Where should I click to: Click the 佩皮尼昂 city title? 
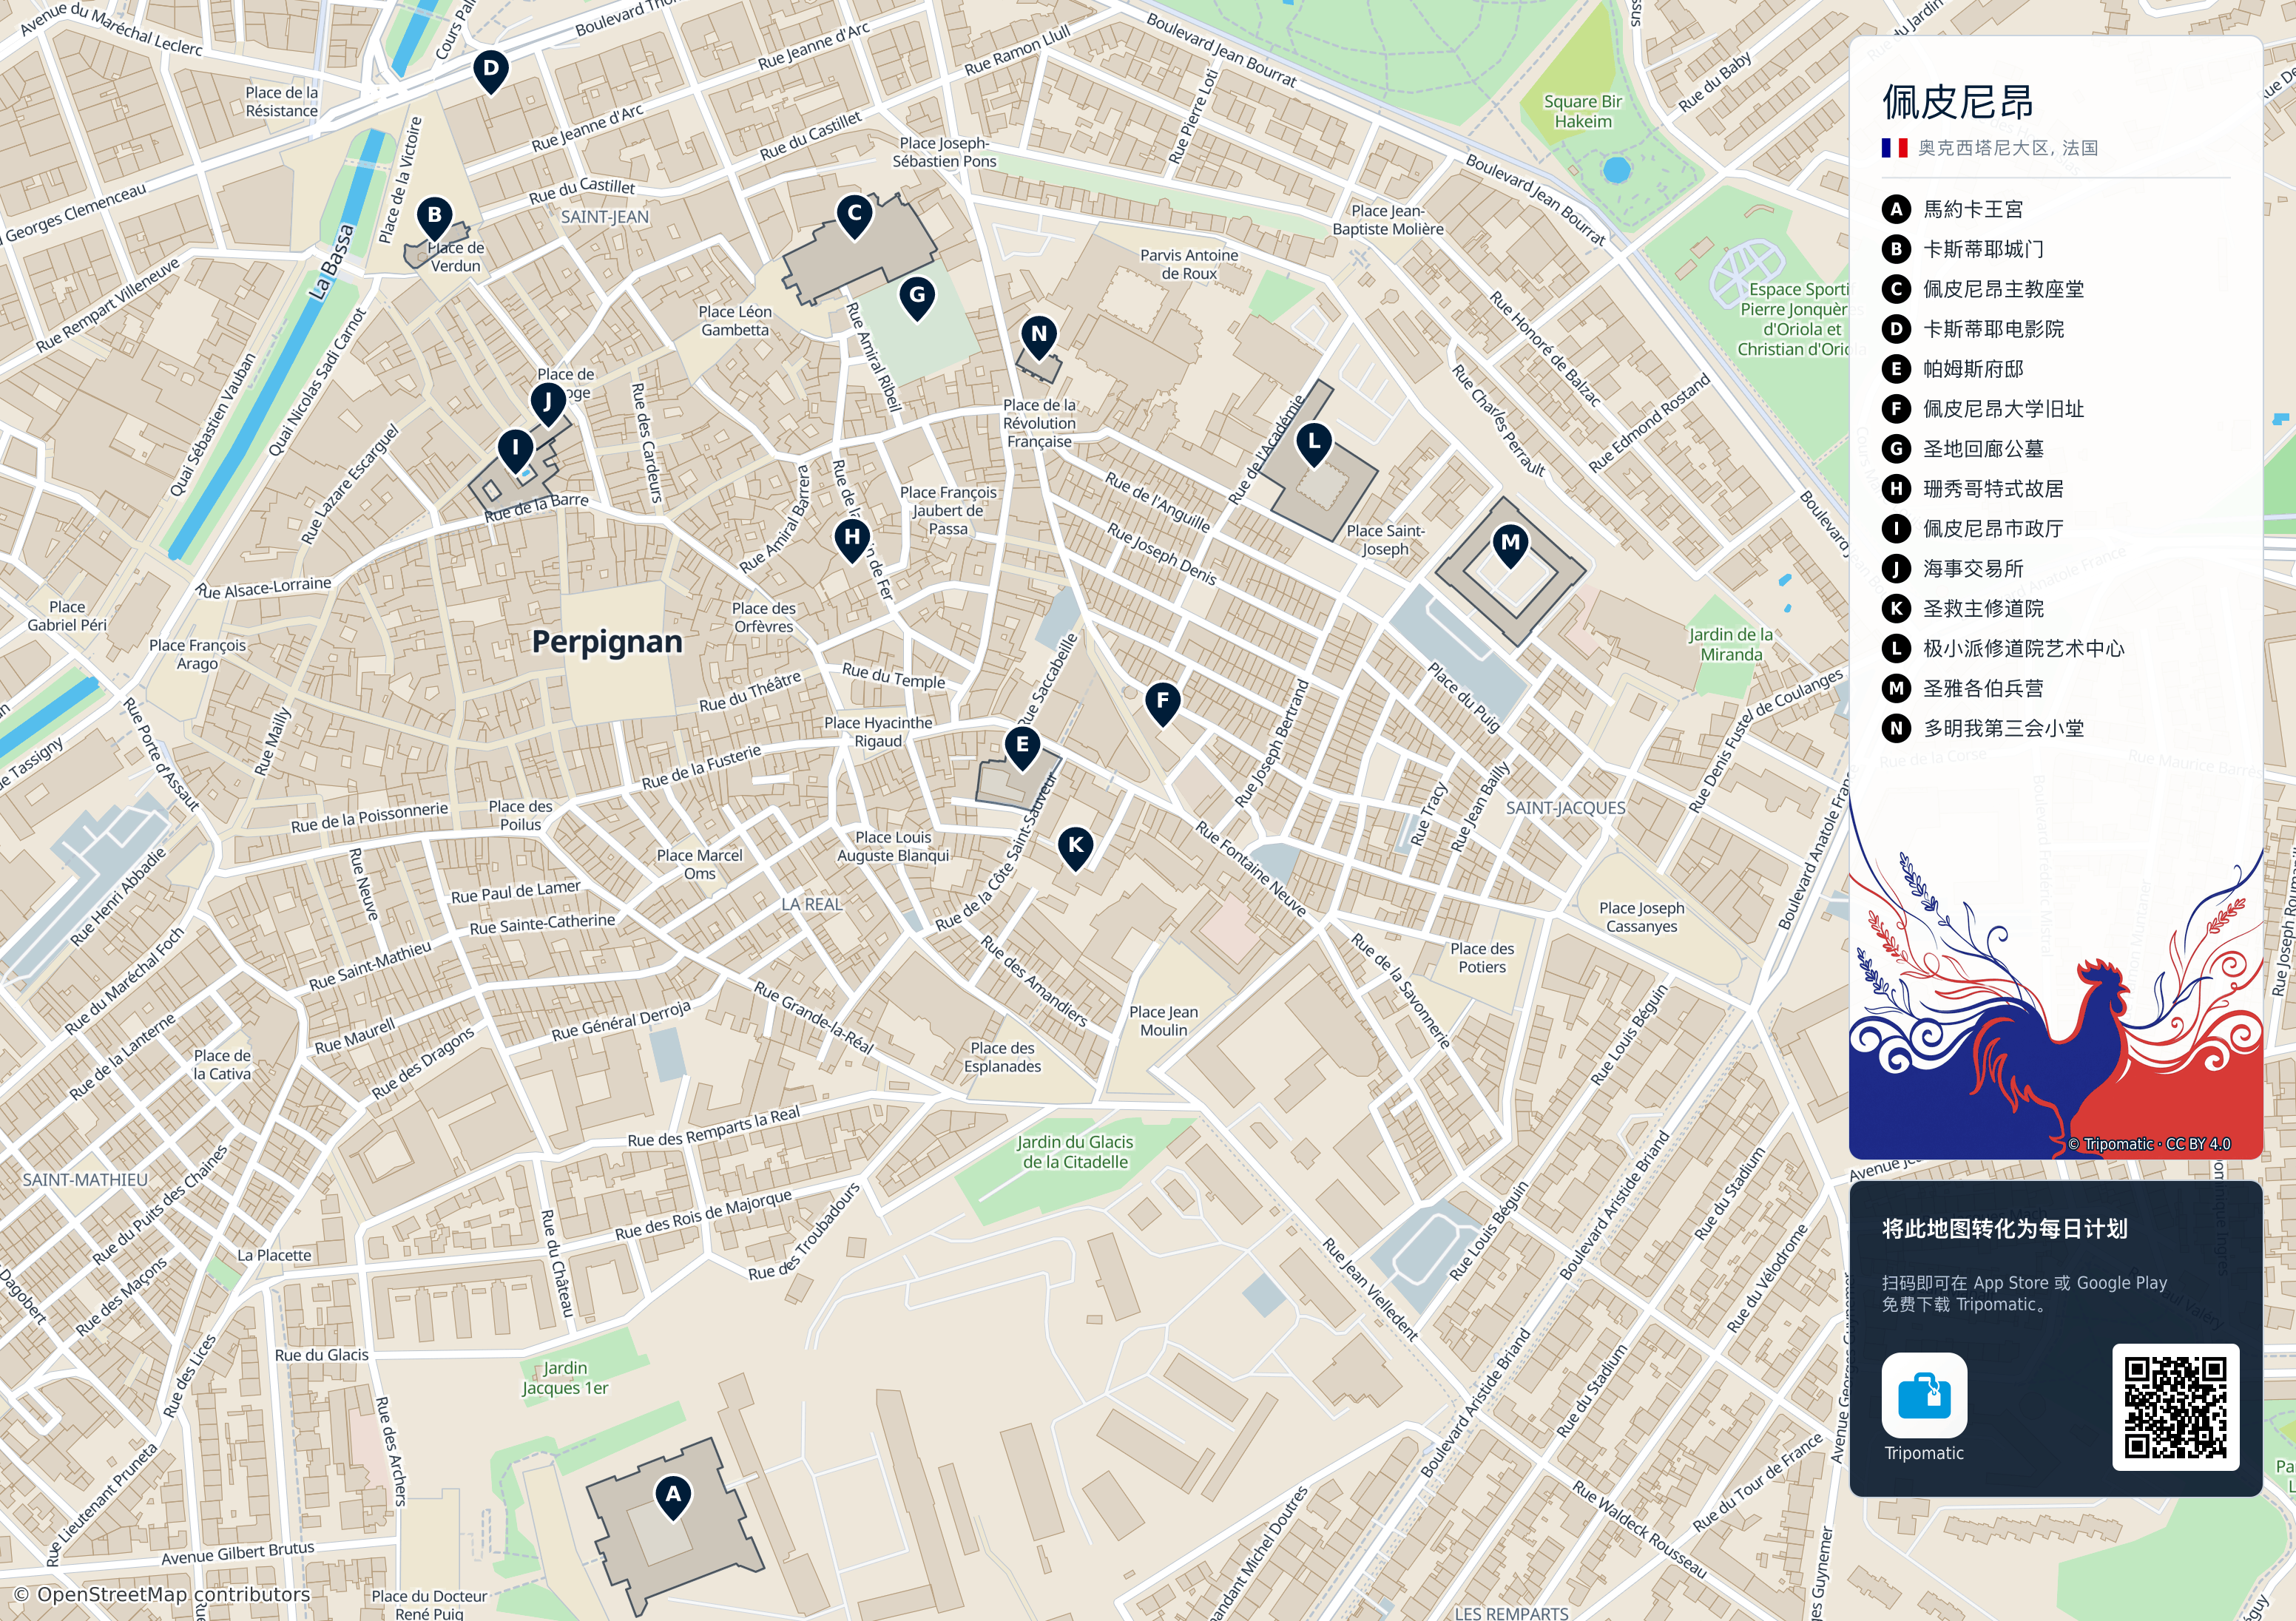1958,102
